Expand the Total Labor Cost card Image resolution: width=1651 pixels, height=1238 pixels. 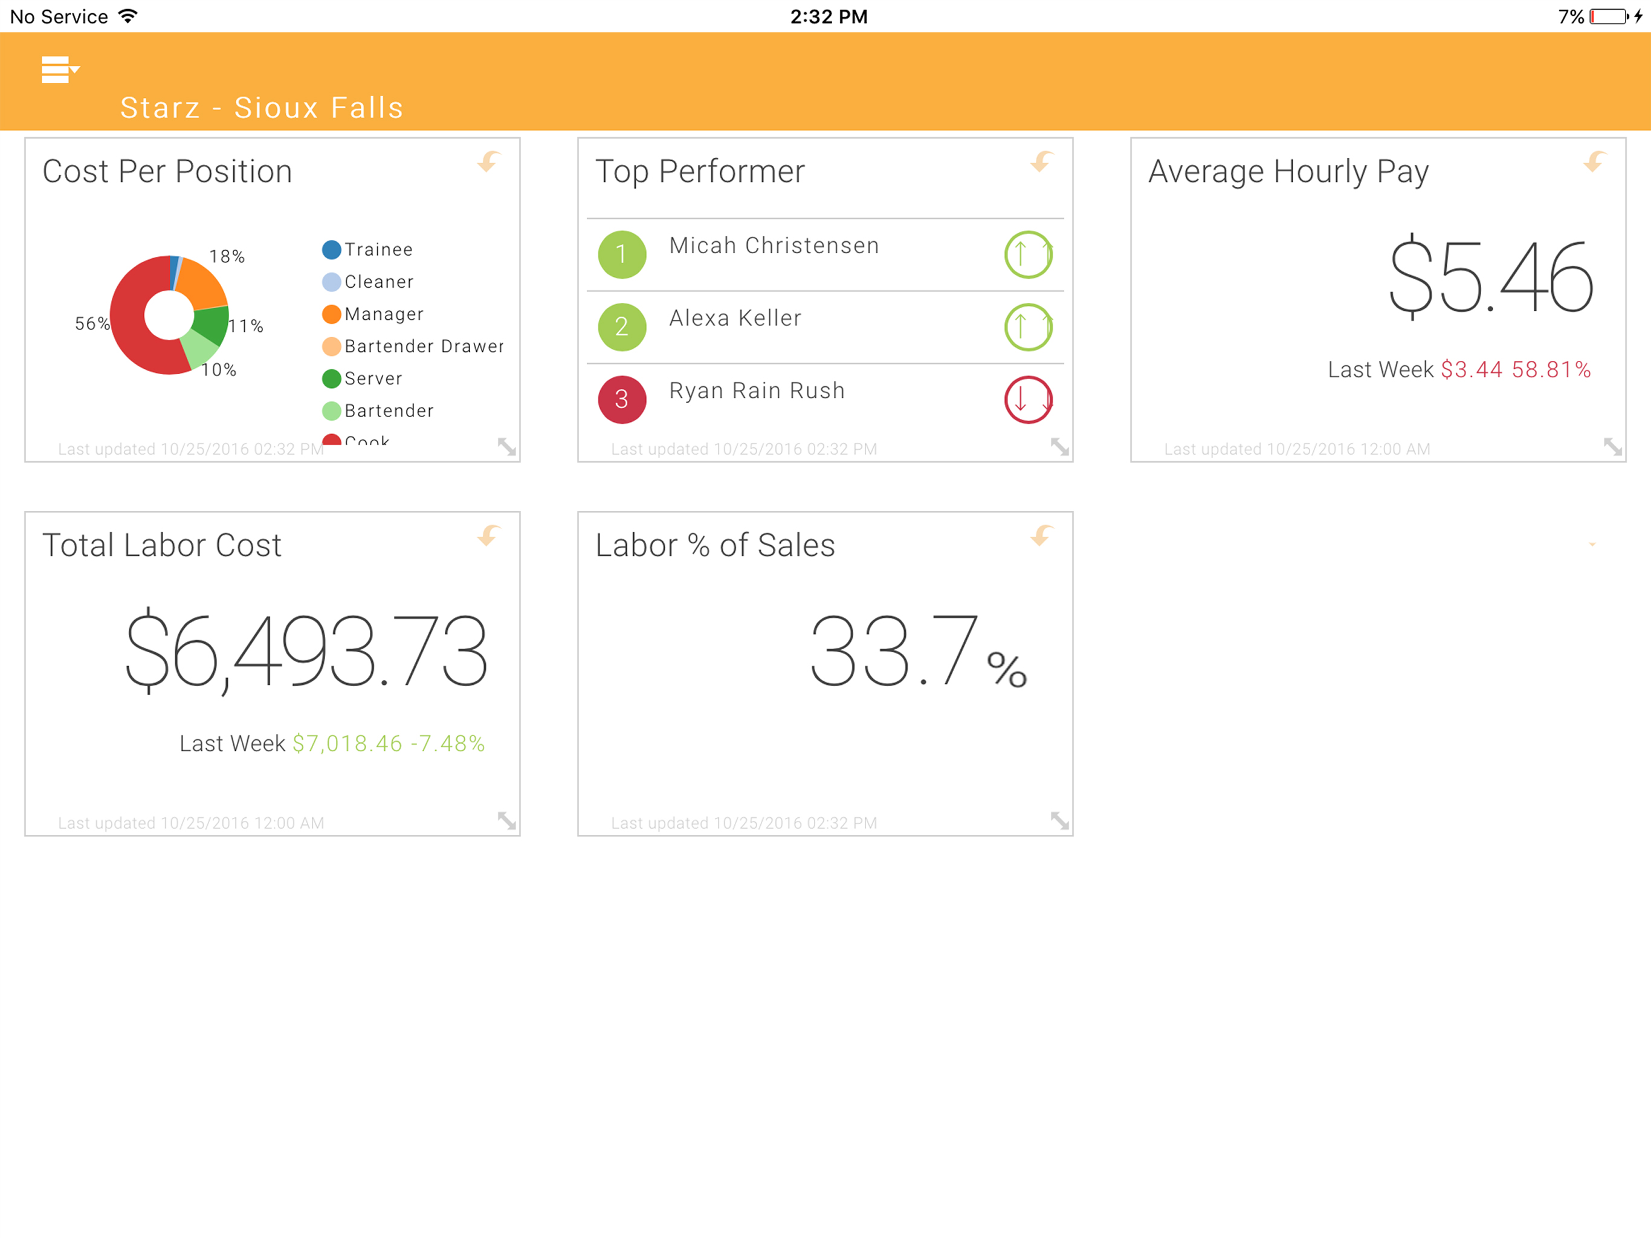[507, 821]
